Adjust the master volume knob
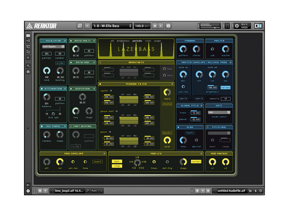This screenshot has height=215, width=287. [226, 49]
